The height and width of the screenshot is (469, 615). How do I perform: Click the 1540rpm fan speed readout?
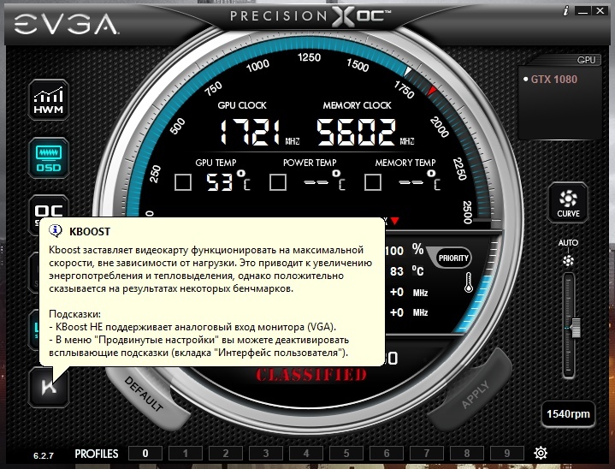coord(568,413)
